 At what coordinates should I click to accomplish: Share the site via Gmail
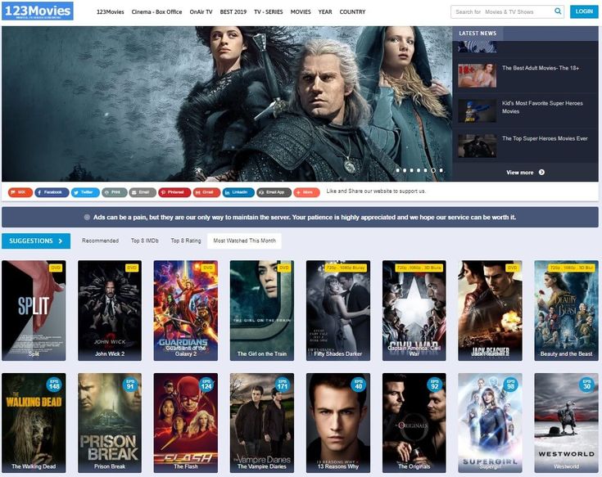[x=206, y=192]
